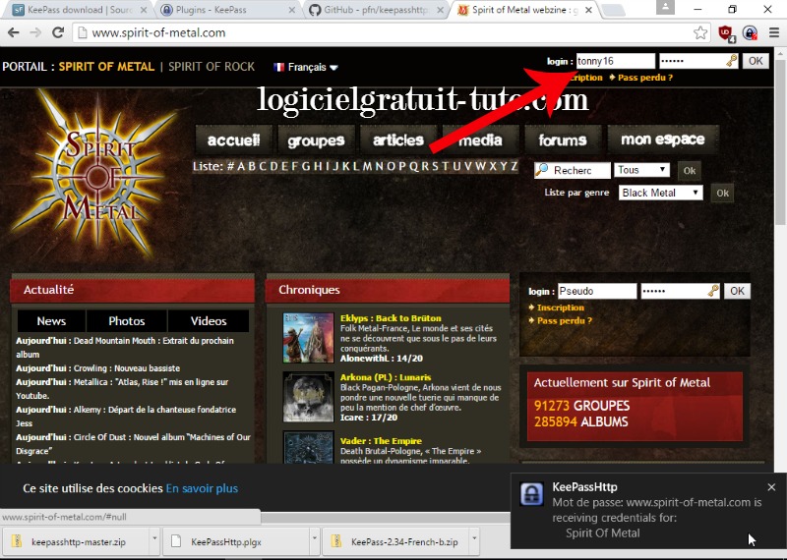Open the Tous search filter dropdown
The image size is (787, 560).
pyautogui.click(x=642, y=170)
